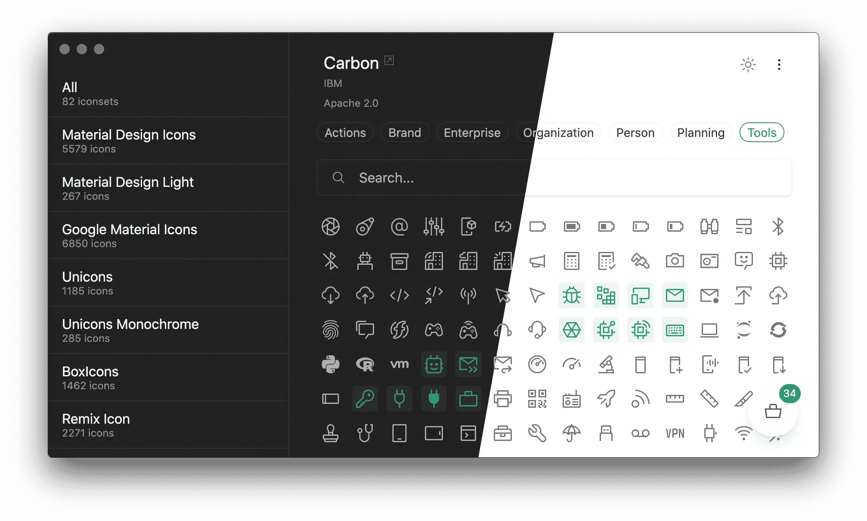Click the Python logo icon
The width and height of the screenshot is (867, 521).
(331, 364)
